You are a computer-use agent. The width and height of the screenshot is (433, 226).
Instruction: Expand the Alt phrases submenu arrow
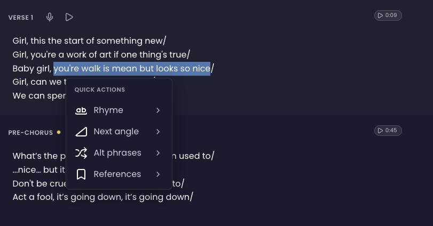[158, 153]
